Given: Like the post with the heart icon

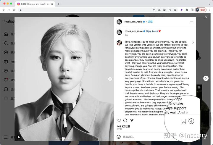Looking at the screenshot, I should click(x=119, y=120).
